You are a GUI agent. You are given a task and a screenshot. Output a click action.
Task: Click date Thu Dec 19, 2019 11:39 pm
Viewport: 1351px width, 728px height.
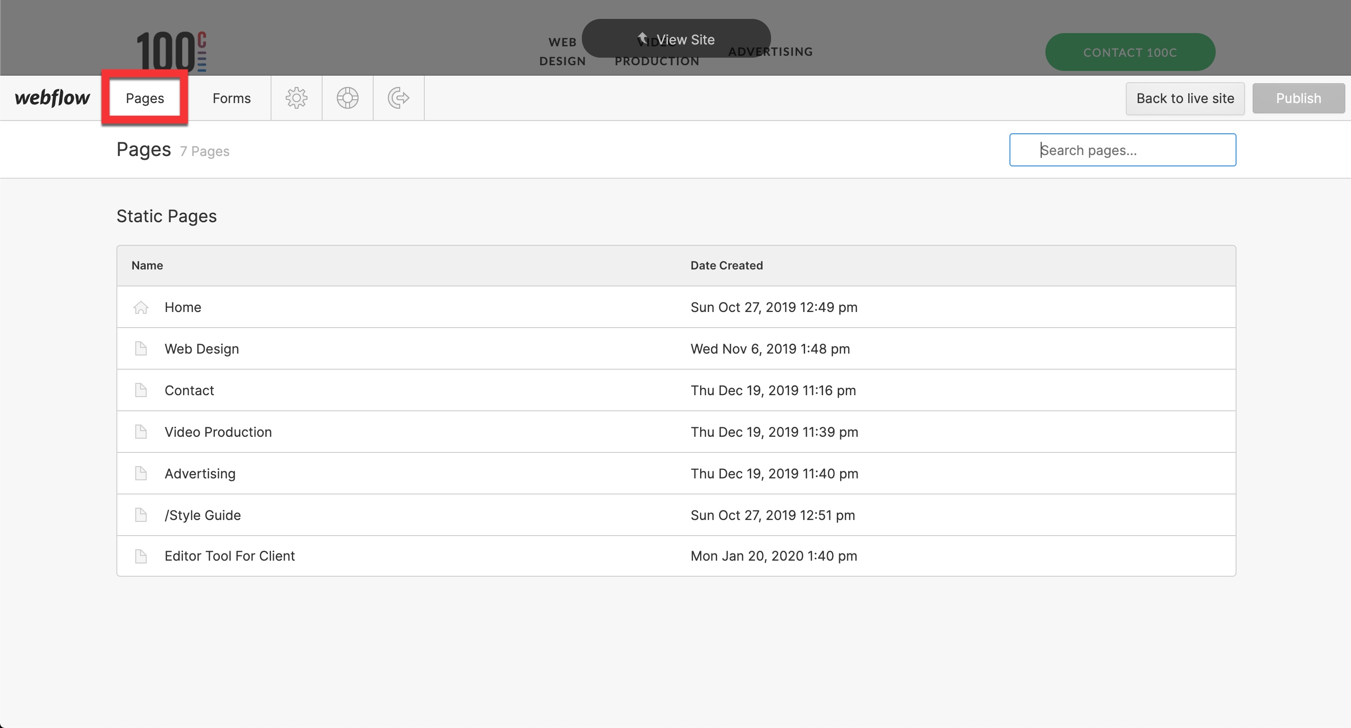point(774,432)
